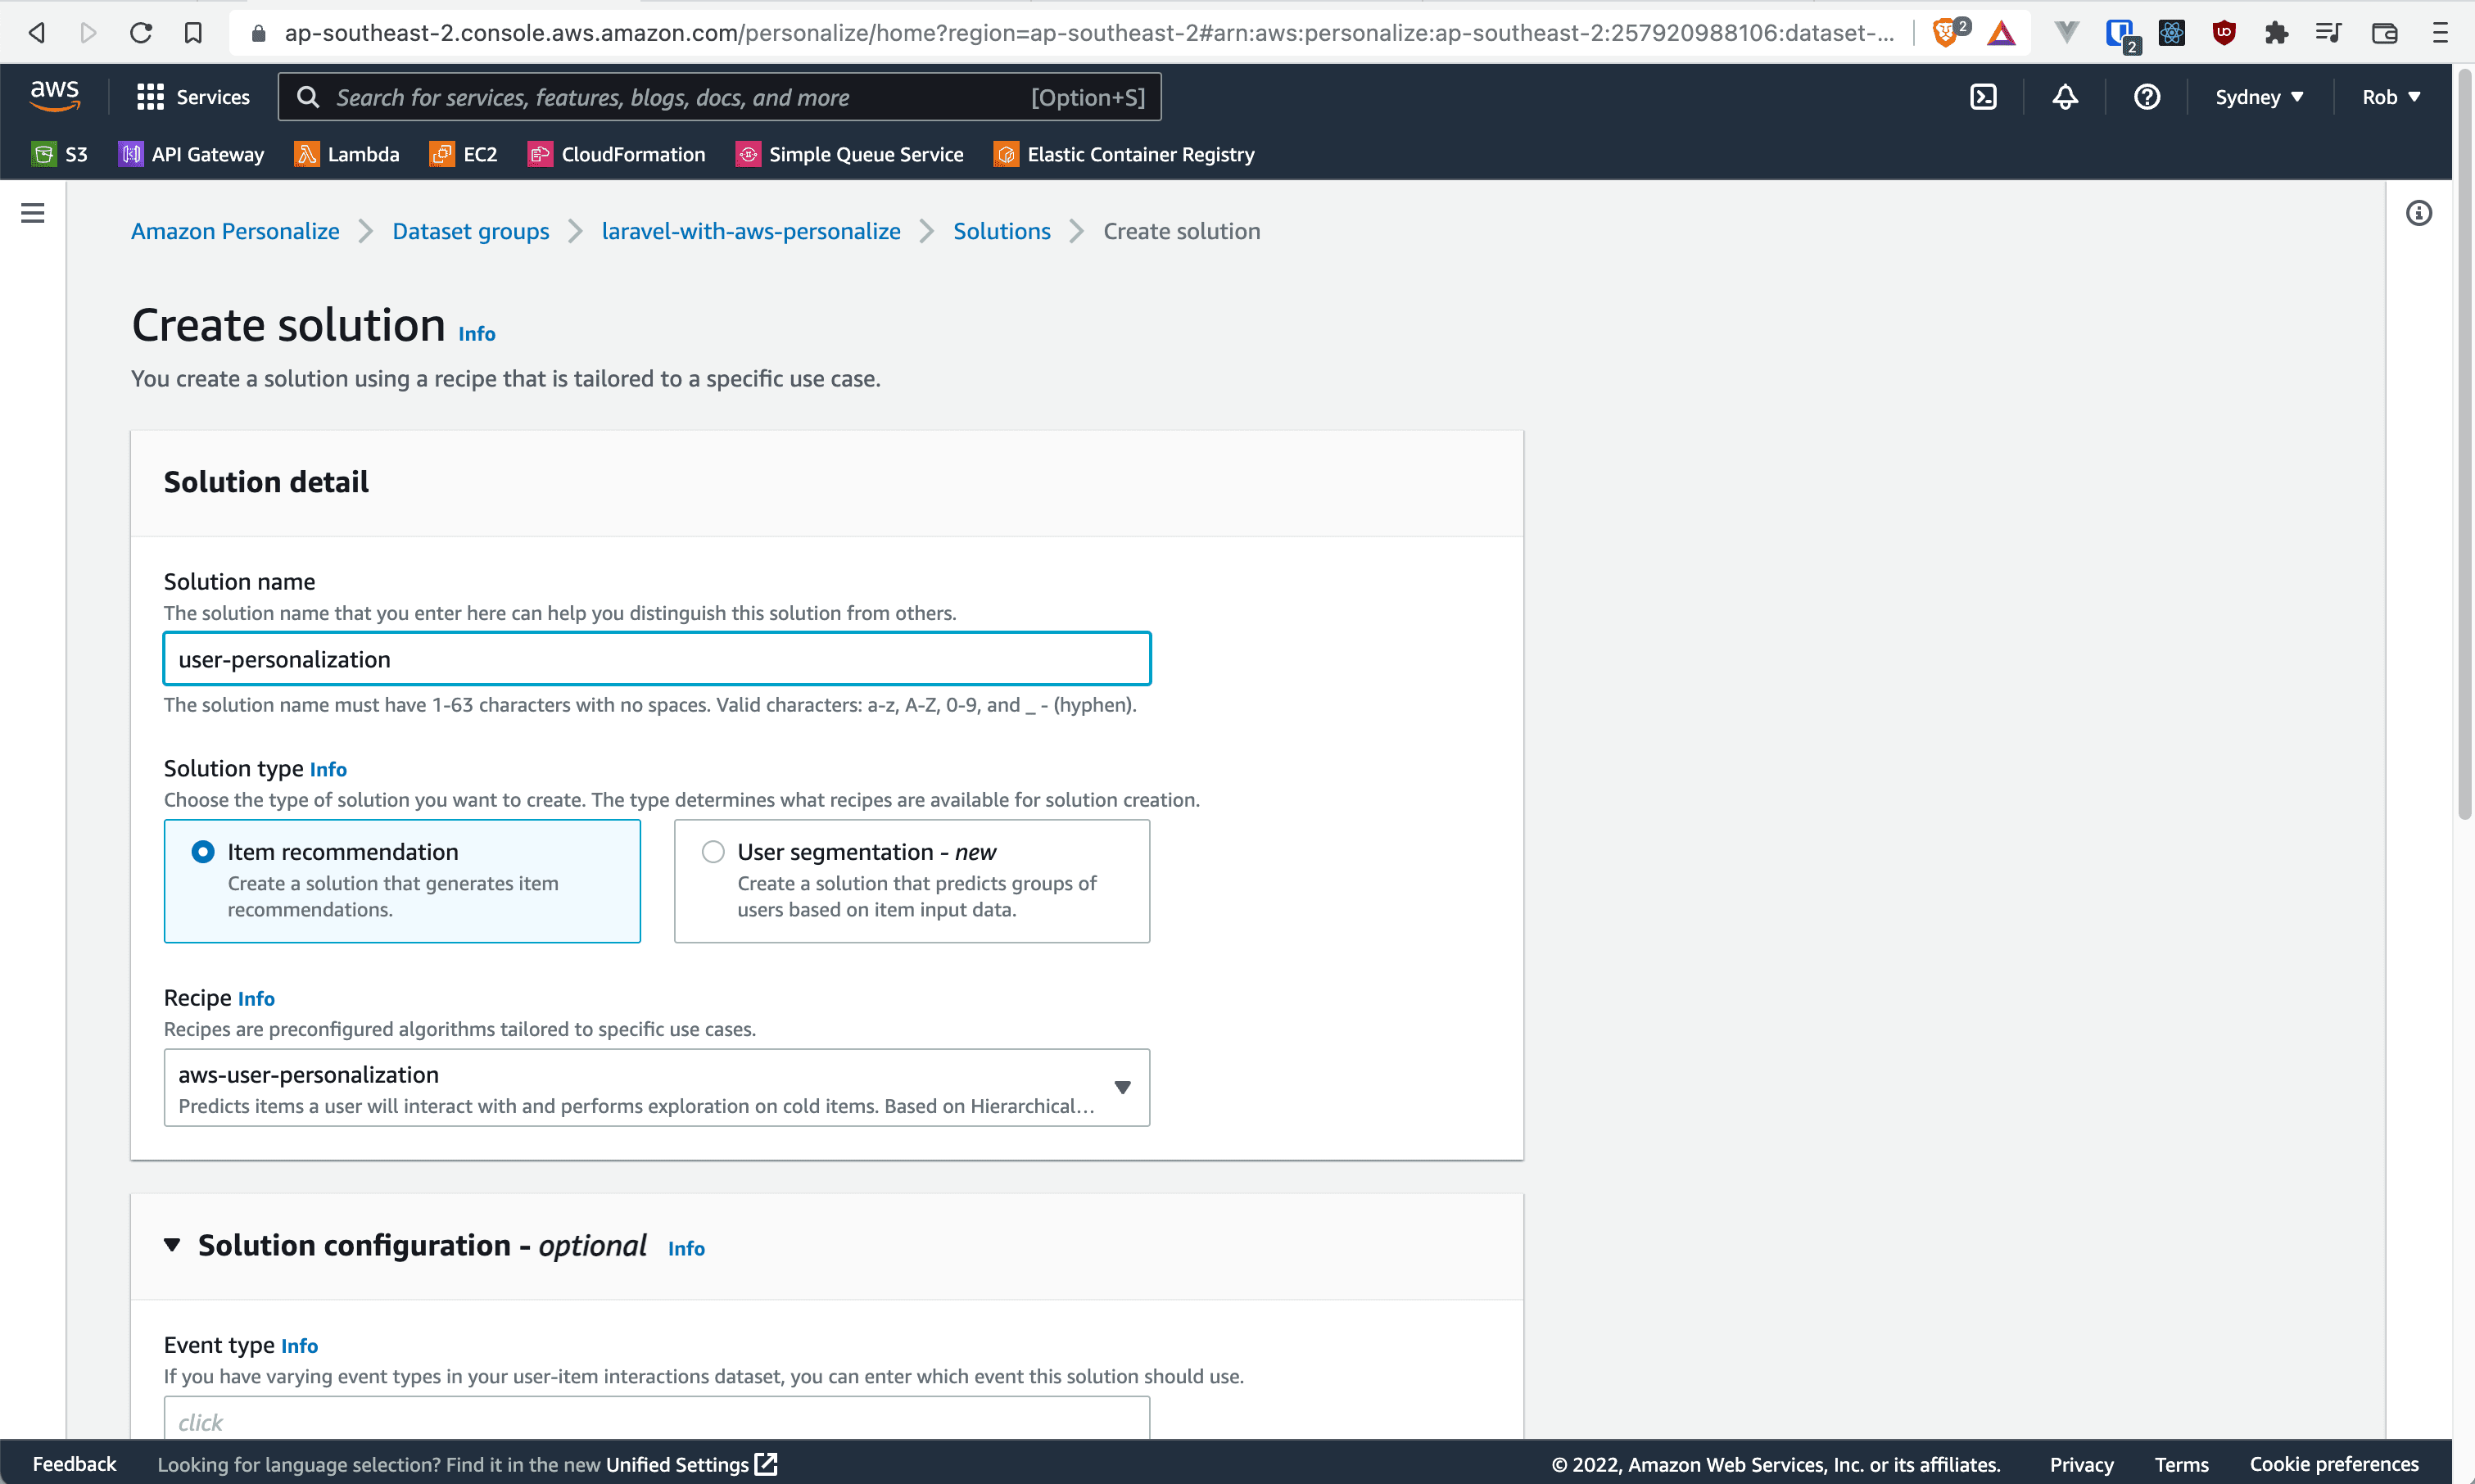Image resolution: width=2475 pixels, height=1484 pixels.
Task: Click the Info link next to Recipe
Action: coord(256,998)
